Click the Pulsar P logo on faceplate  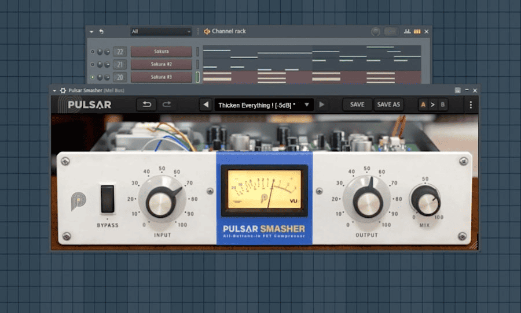point(78,201)
